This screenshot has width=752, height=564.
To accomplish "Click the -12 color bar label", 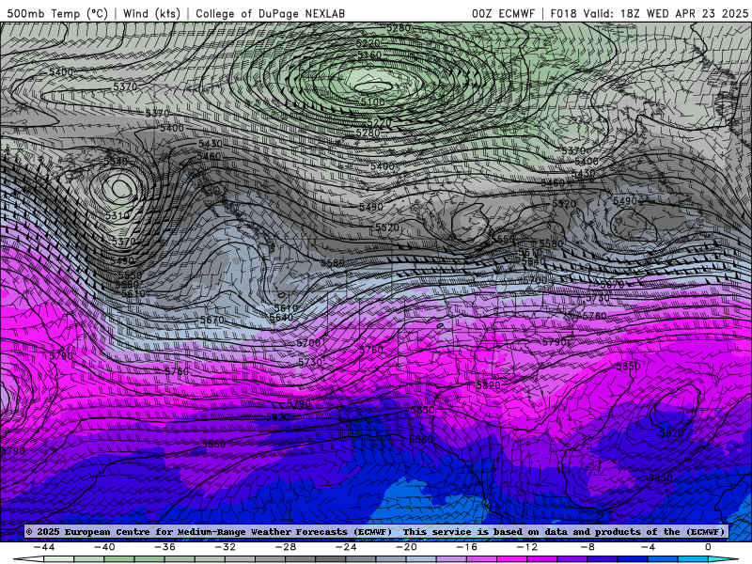I will pos(527,547).
